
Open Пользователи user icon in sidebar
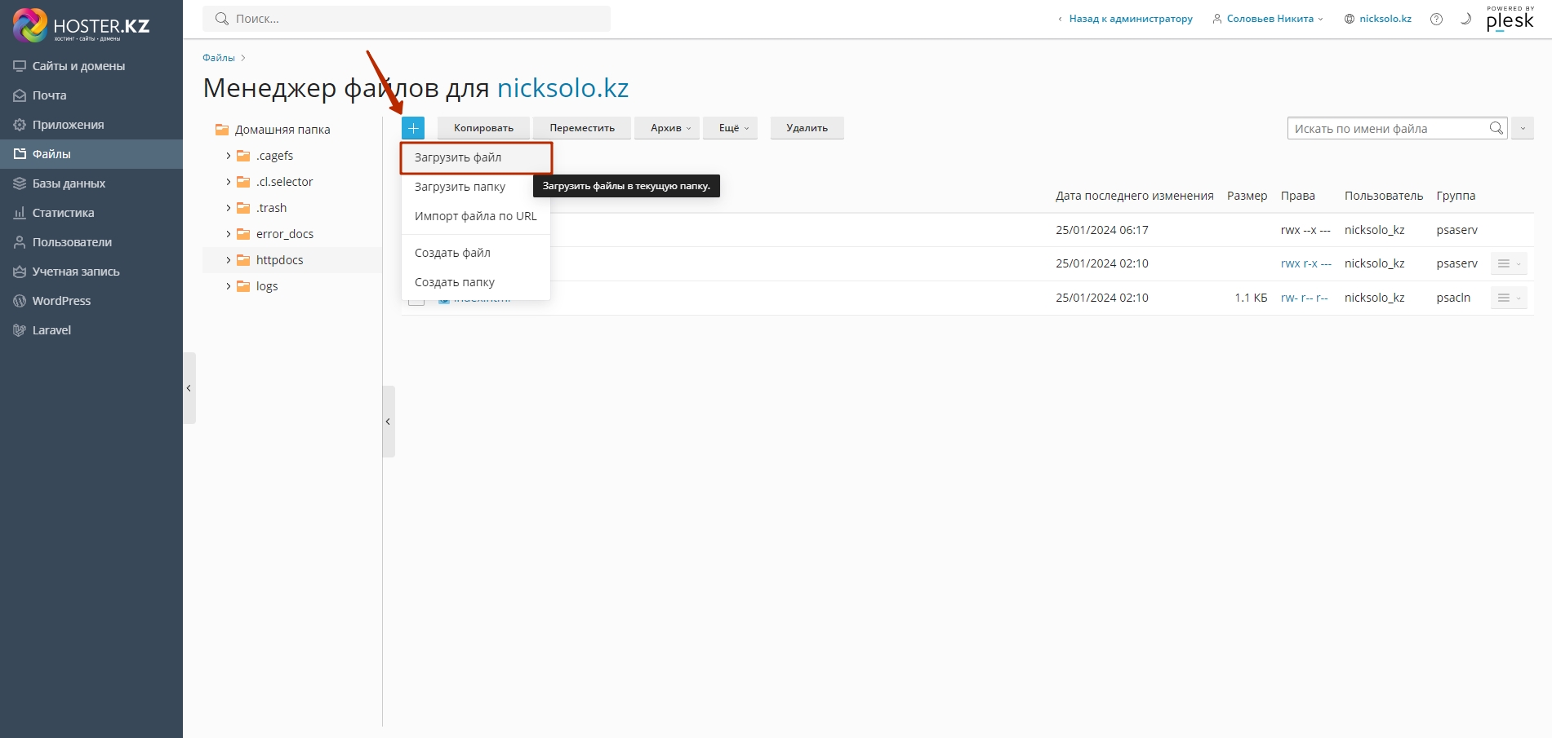pos(20,242)
